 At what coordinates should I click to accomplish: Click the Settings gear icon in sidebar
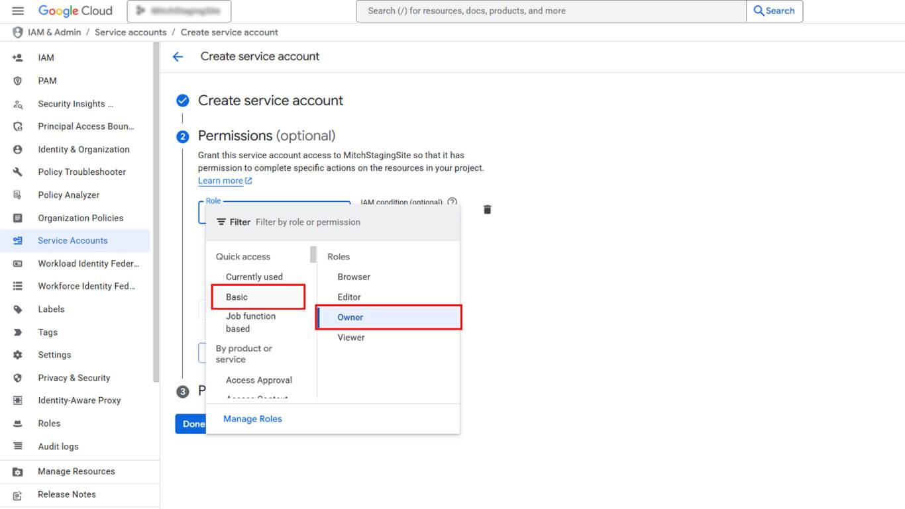[x=18, y=355]
